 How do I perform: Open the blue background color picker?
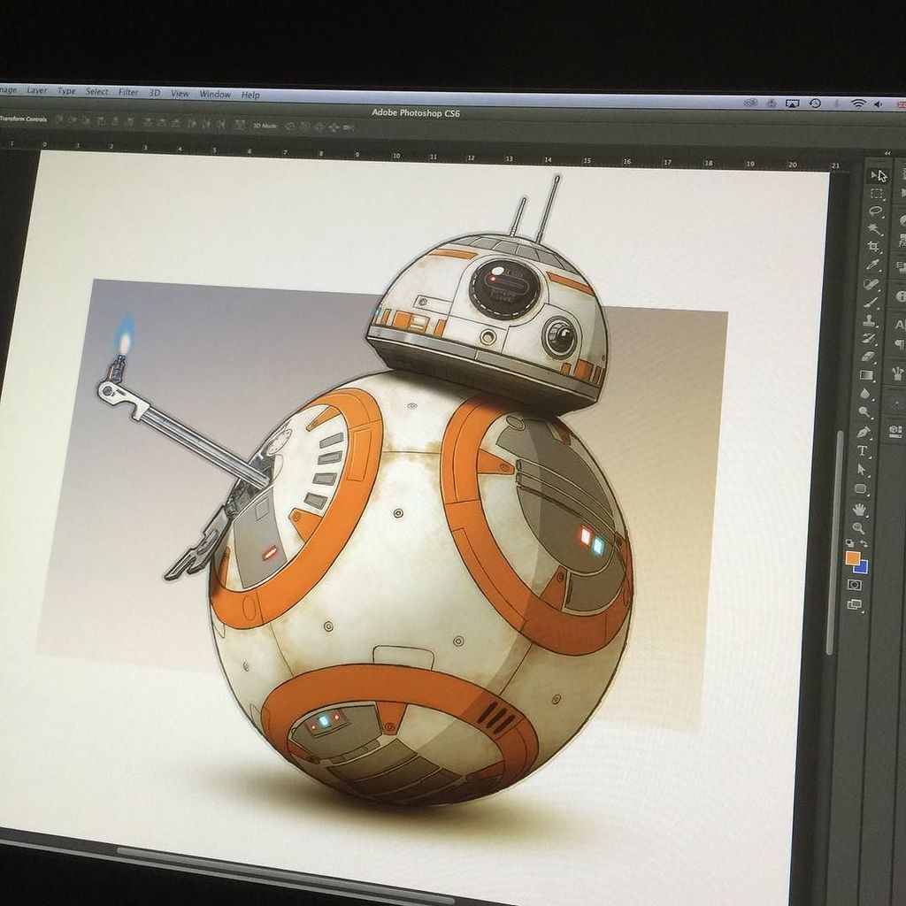pos(862,568)
